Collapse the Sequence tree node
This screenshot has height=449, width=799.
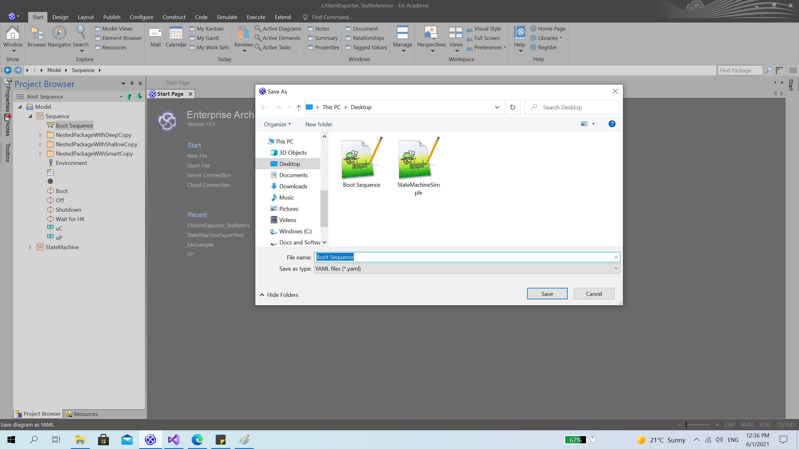pyautogui.click(x=30, y=116)
